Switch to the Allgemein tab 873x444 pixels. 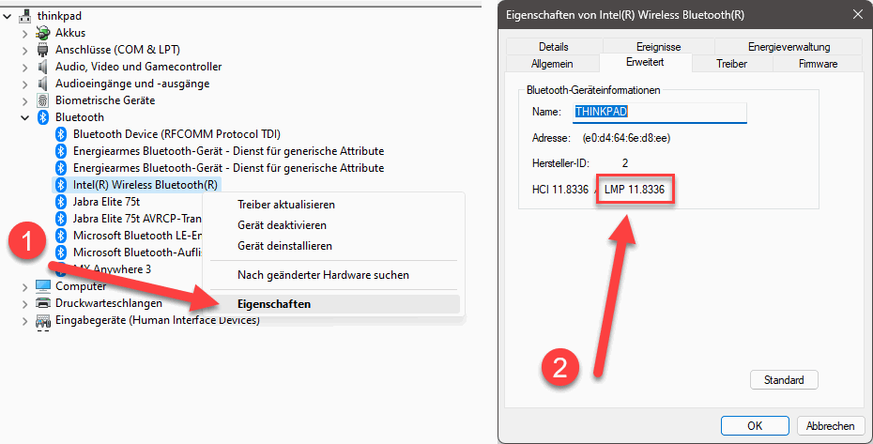[552, 64]
